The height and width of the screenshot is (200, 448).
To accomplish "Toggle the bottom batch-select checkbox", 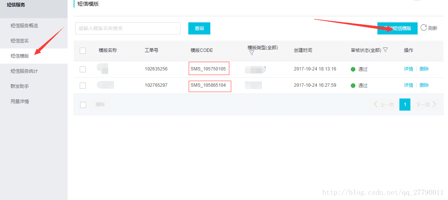I will coord(83,105).
